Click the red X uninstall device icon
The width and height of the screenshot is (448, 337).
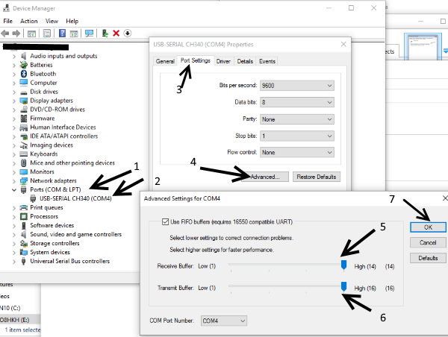point(116,34)
